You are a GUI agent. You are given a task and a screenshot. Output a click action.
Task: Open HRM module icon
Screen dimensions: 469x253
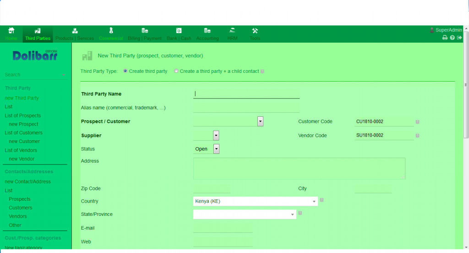coord(232,30)
